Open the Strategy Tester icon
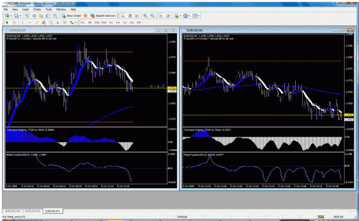 click(x=55, y=16)
